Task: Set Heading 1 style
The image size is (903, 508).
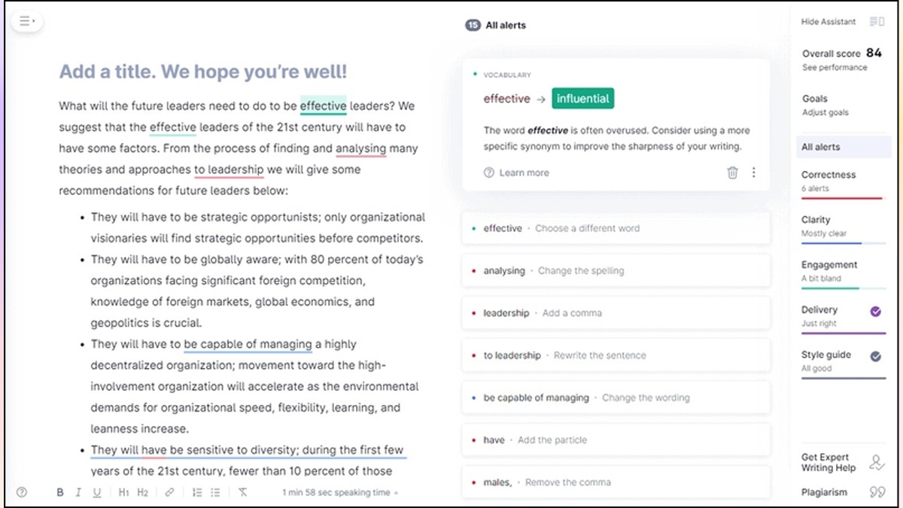Action: point(124,492)
